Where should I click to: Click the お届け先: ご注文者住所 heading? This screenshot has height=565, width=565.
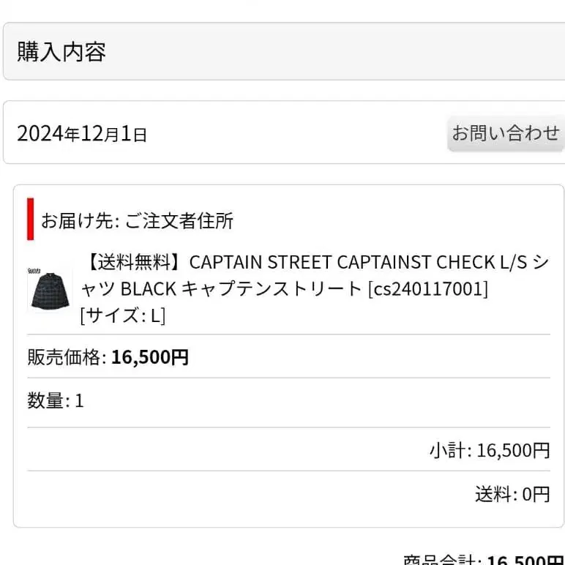click(x=137, y=220)
